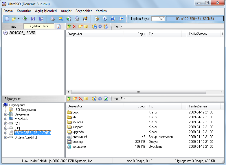The height and width of the screenshot is (165, 226).
Task: Open the Seçenekler menu
Action: tap(84, 11)
